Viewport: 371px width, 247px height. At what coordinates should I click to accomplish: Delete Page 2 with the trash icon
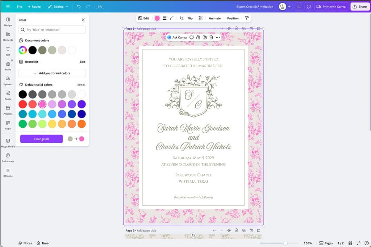[251, 230]
